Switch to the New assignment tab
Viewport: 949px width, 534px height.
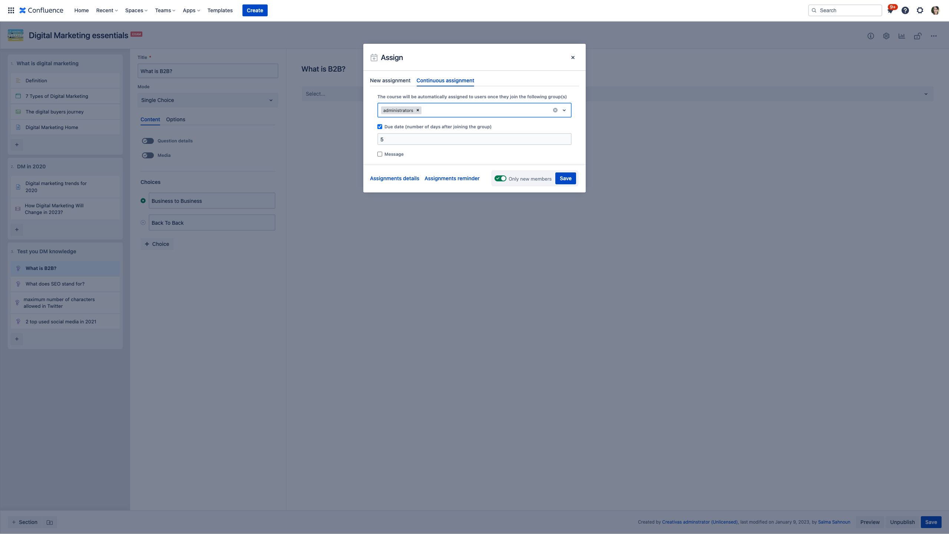click(390, 80)
